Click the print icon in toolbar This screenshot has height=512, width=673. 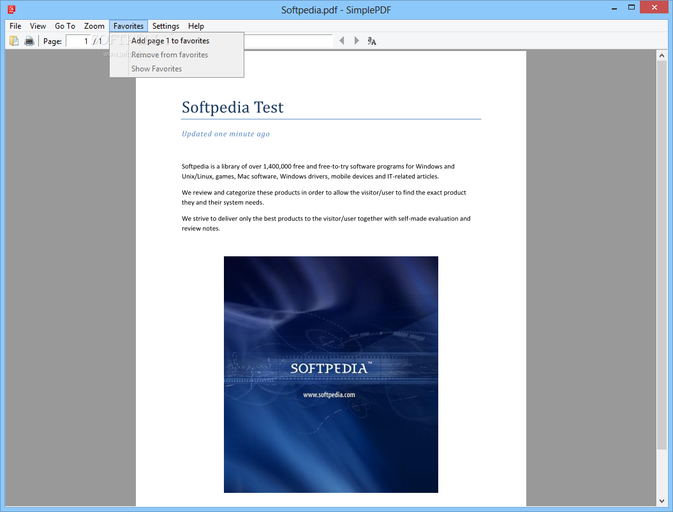point(29,41)
